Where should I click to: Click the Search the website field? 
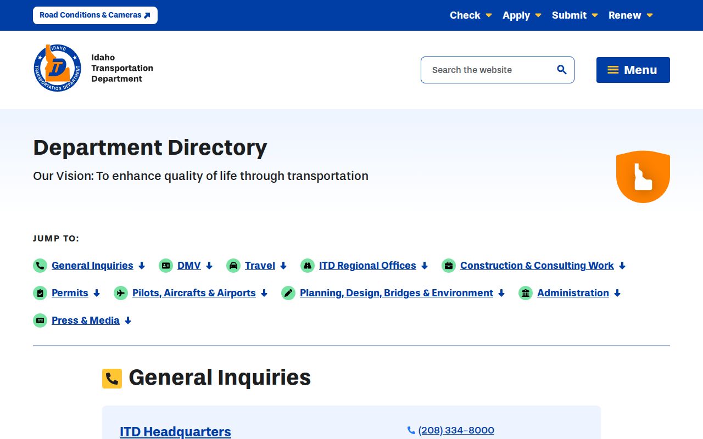[498, 70]
